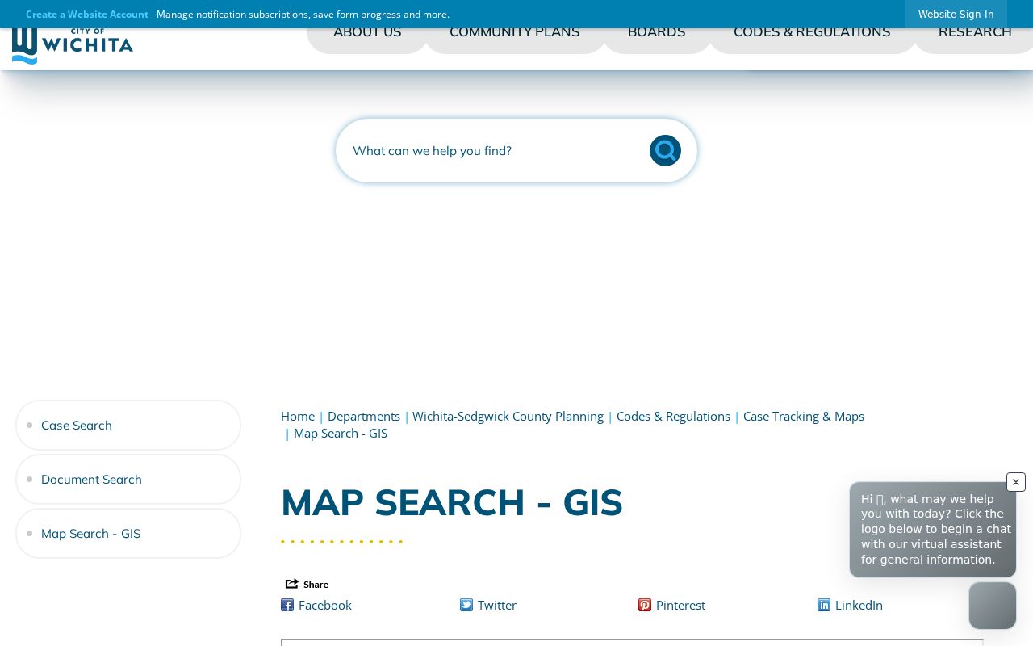Select Document Search in the sidebar

[x=128, y=480]
